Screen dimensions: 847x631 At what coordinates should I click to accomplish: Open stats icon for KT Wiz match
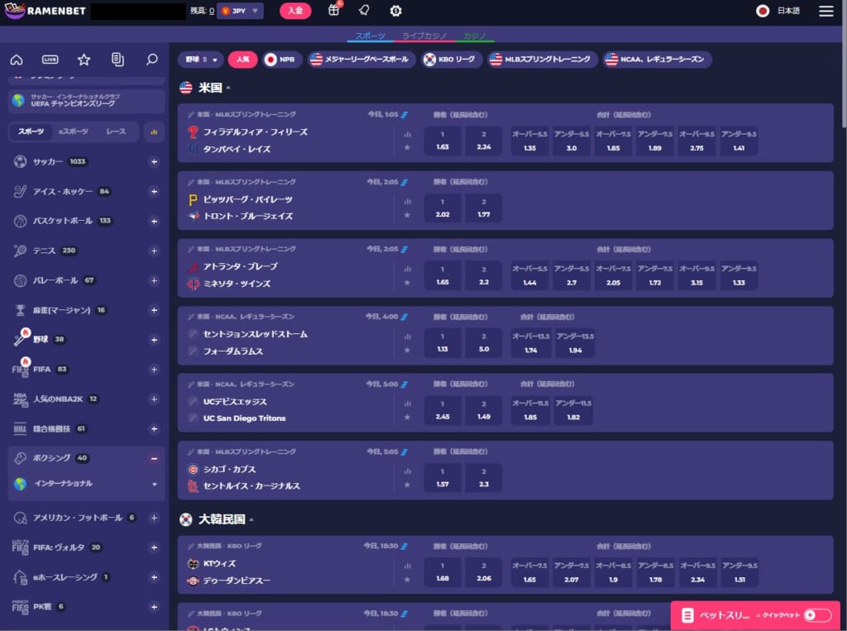[x=407, y=566]
